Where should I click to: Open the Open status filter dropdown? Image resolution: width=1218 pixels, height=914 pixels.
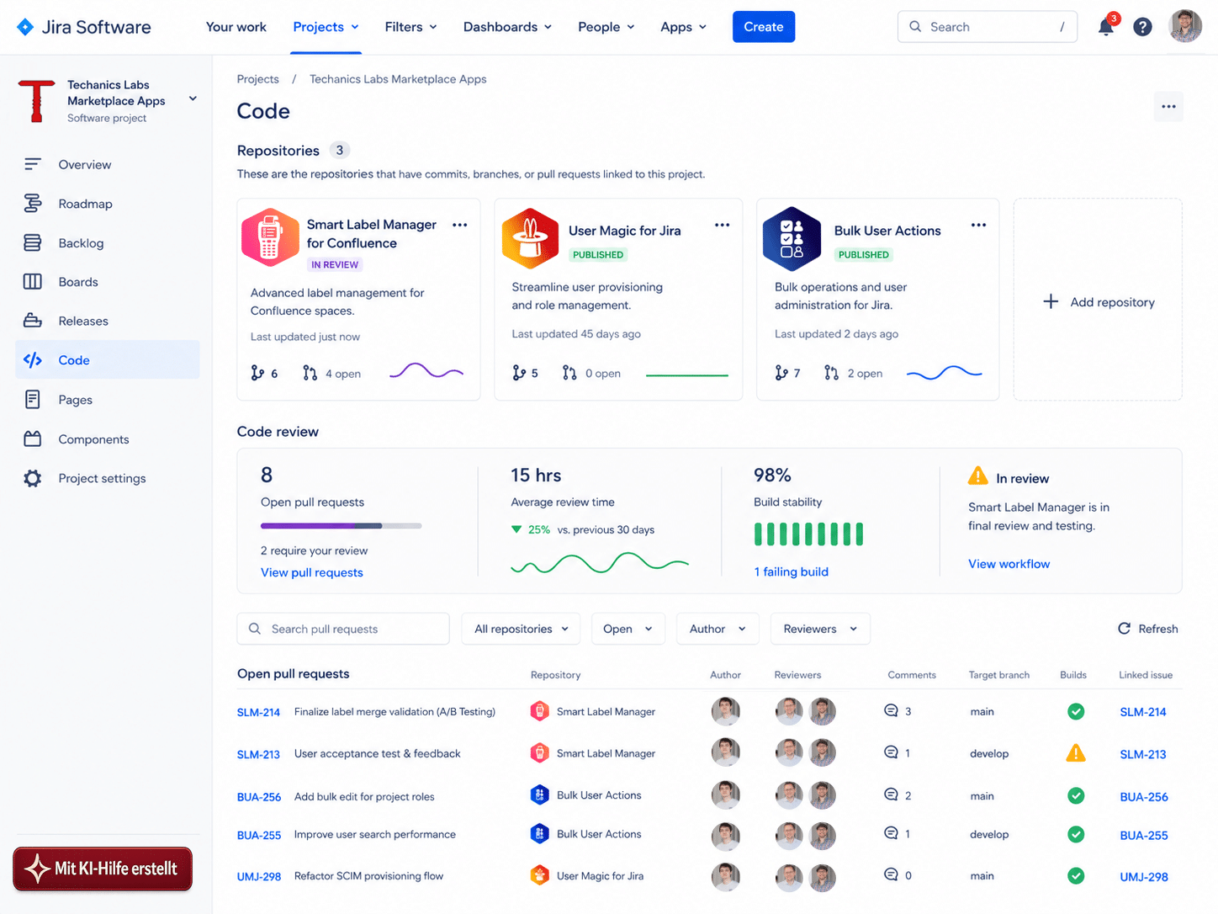coord(628,629)
